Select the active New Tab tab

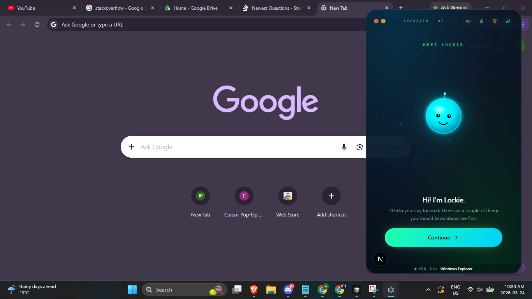(x=355, y=8)
